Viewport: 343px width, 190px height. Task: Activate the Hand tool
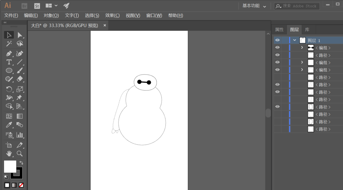click(x=9, y=154)
